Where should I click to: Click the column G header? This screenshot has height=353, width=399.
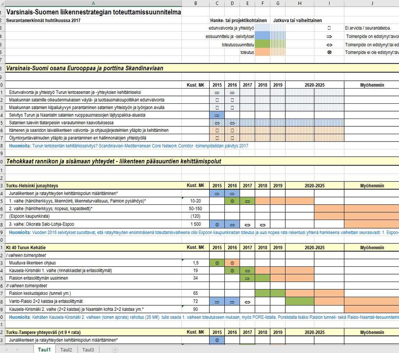(278, 3)
